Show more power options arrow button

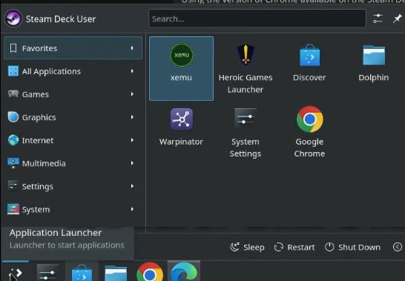click(398, 247)
